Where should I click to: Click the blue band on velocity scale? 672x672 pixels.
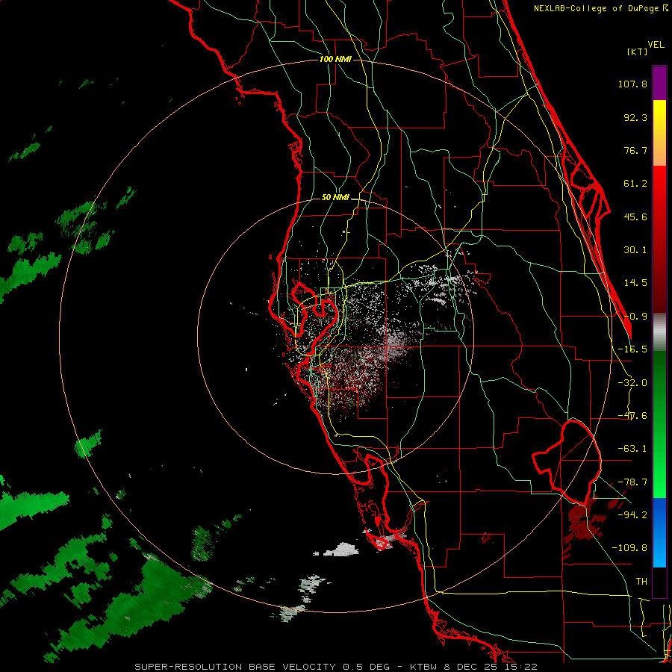point(659,532)
